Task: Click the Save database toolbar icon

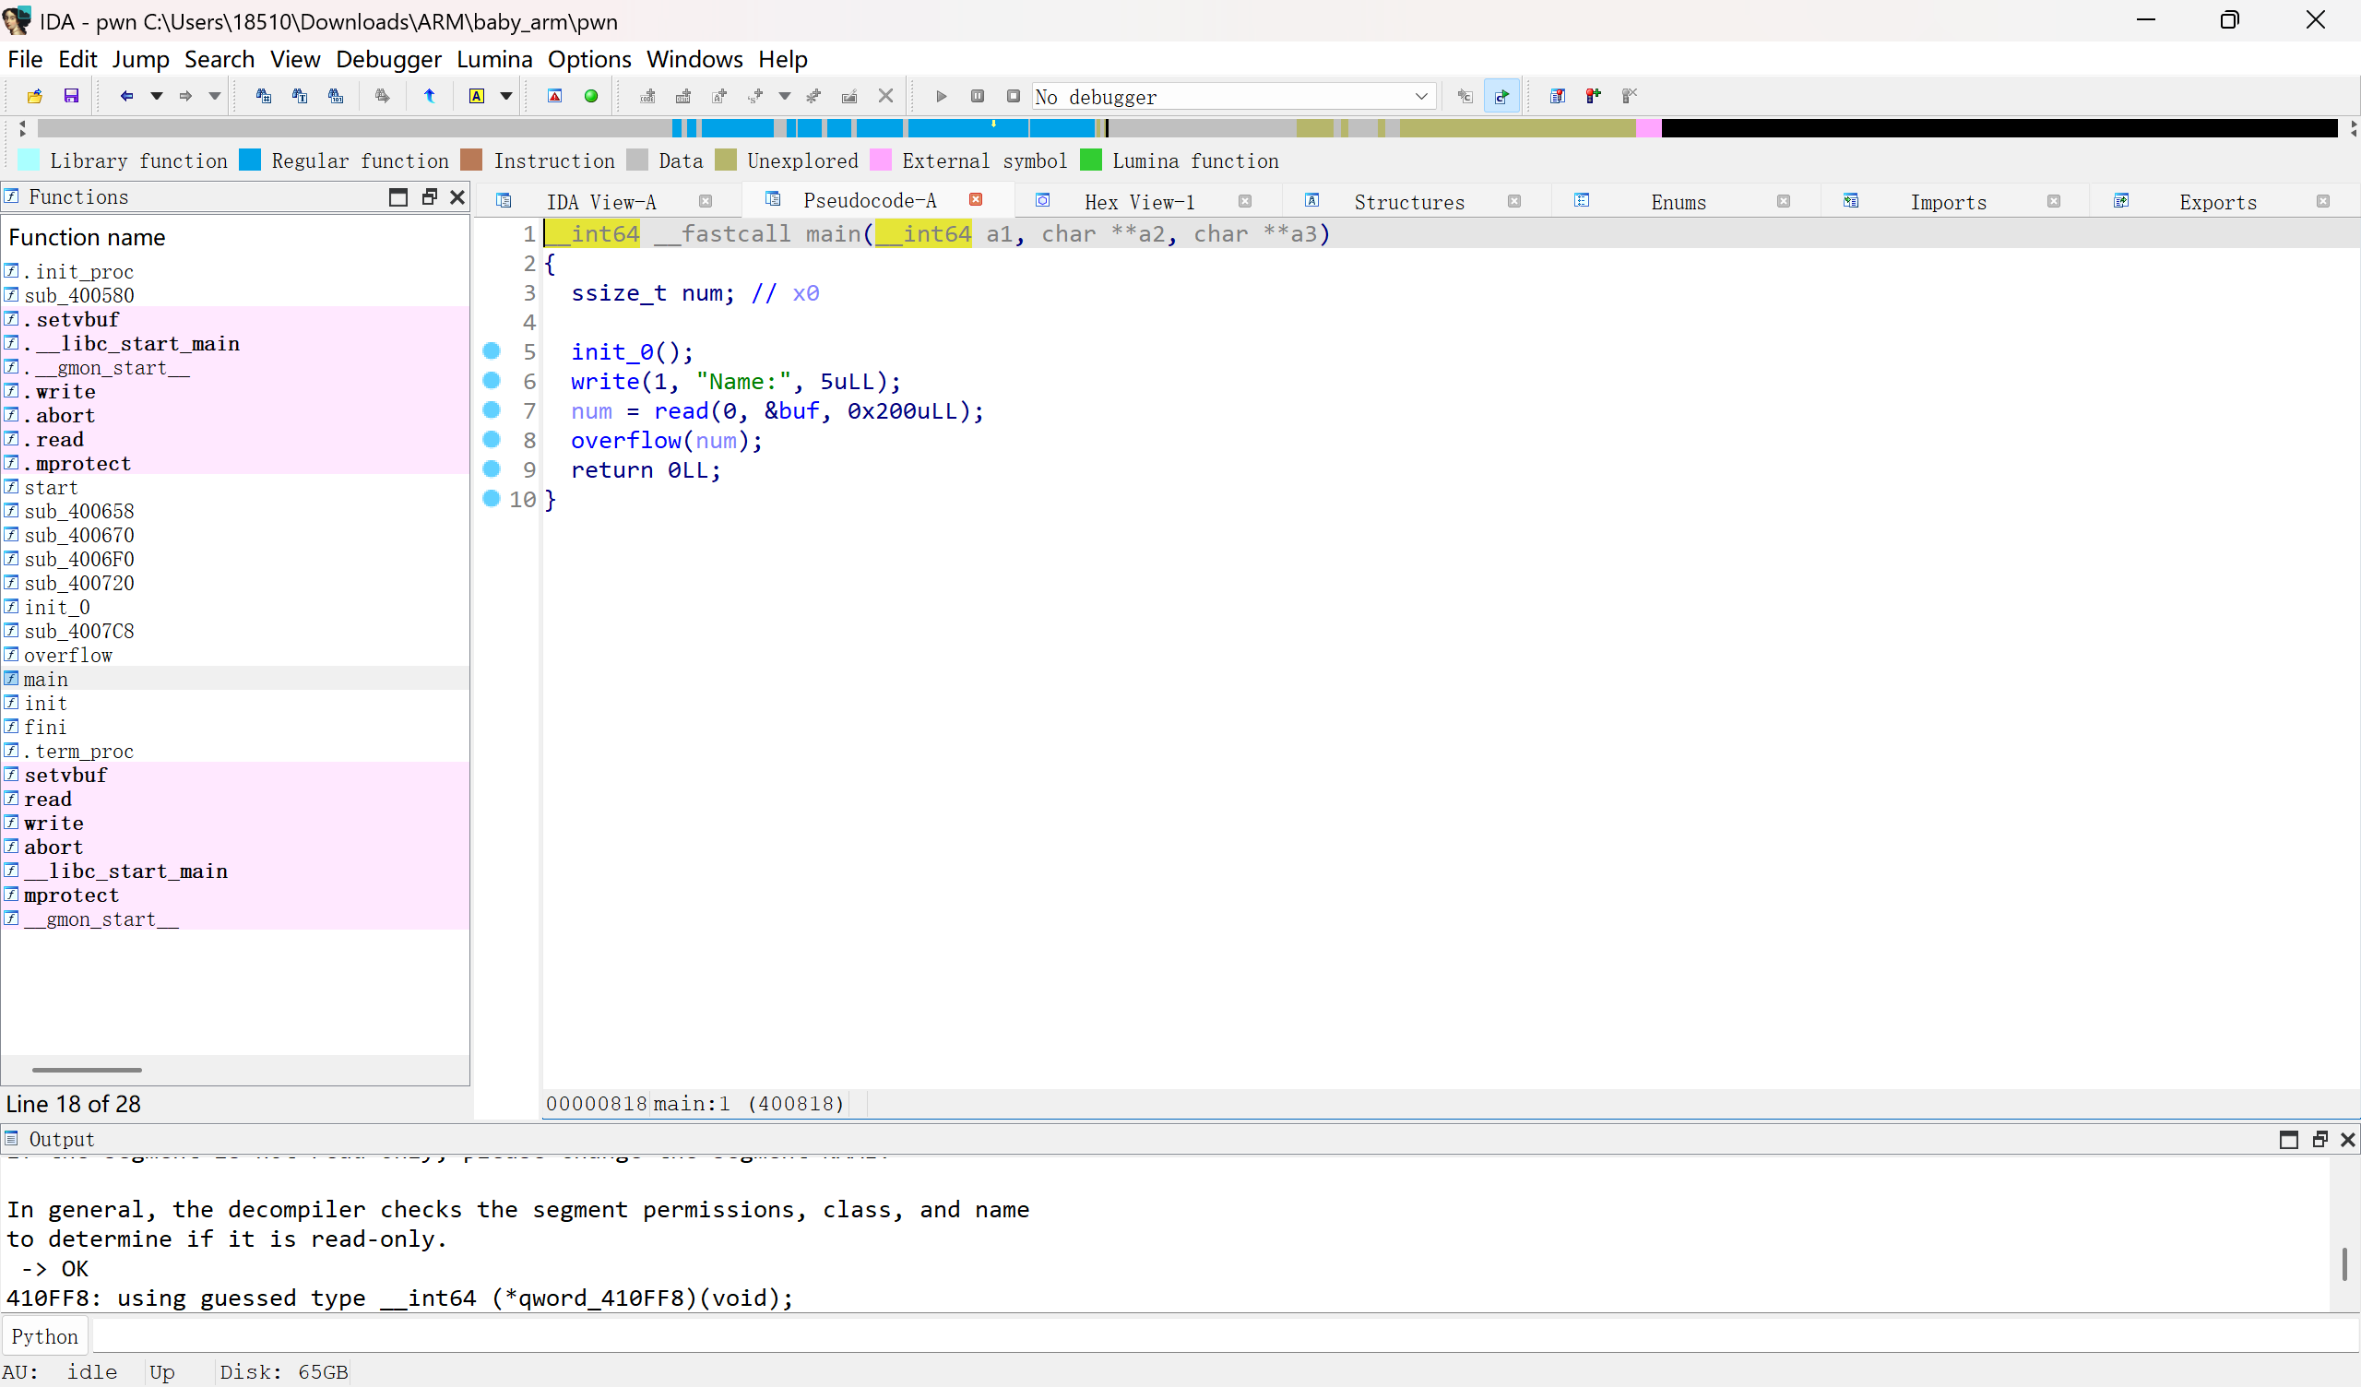Action: 71,96
